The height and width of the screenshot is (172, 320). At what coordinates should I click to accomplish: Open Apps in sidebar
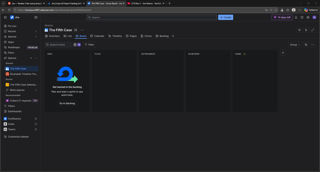tap(21, 42)
